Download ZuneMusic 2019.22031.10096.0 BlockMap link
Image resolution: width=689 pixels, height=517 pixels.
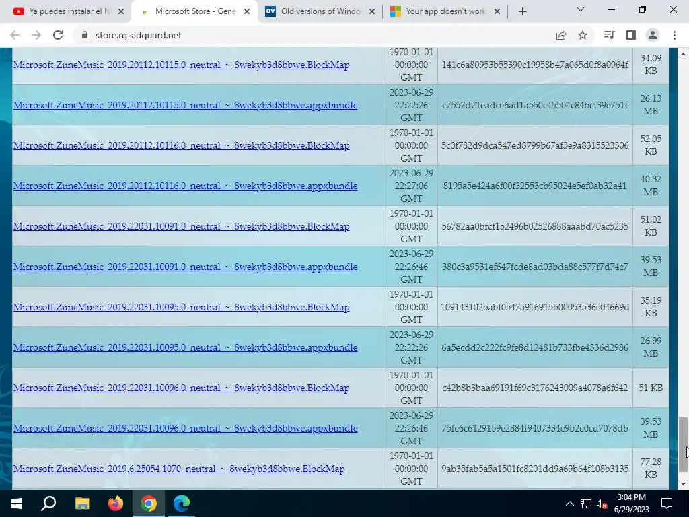182,388
